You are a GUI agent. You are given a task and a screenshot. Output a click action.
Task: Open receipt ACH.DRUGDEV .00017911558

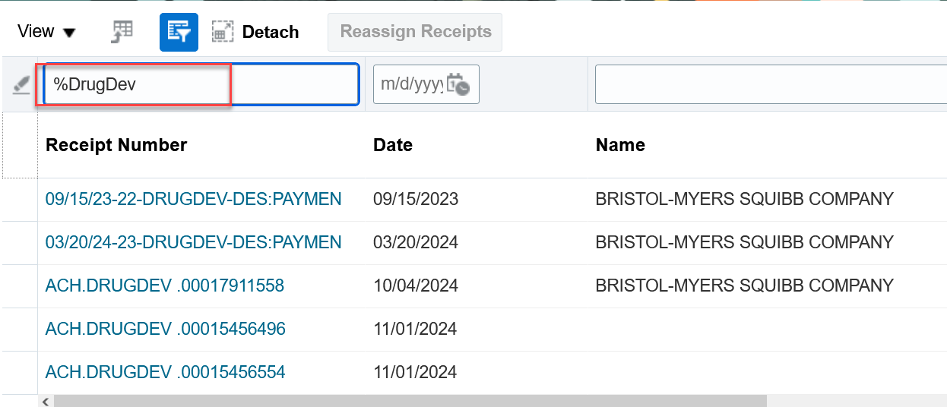(165, 286)
